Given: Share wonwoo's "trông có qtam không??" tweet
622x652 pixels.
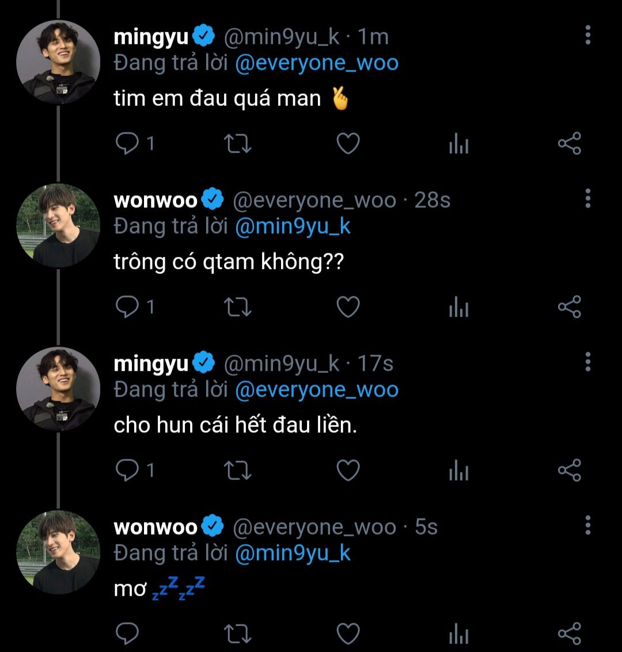Looking at the screenshot, I should 570,307.
